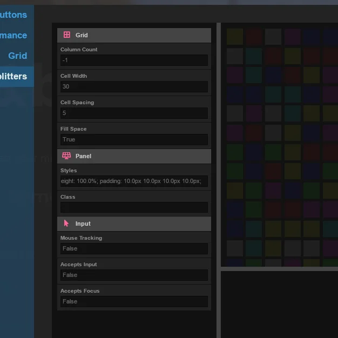Click the pink Panel section icon
The width and height of the screenshot is (338, 338).
(66, 156)
